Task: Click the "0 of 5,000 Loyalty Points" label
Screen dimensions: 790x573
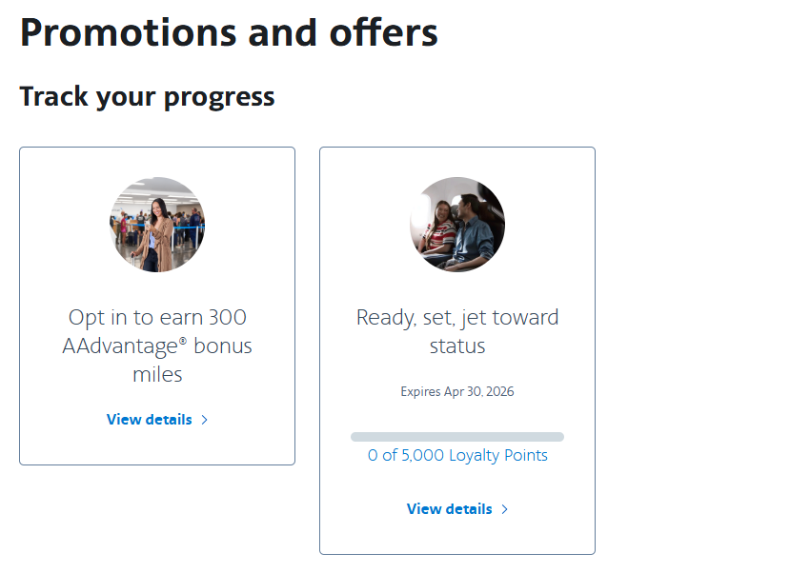Action: pyautogui.click(x=457, y=455)
